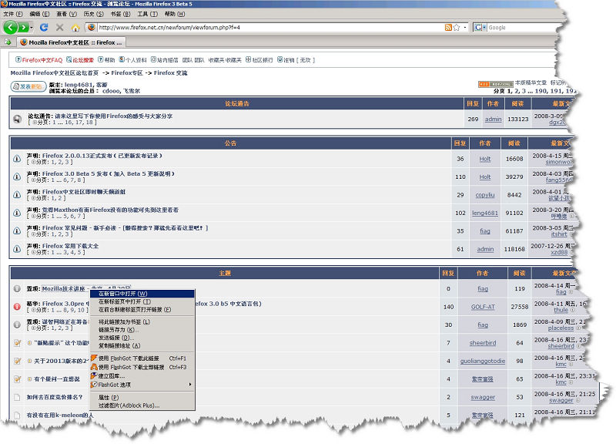Open the Firefox专区 breadcrumb link
616x444 pixels.
[x=127, y=72]
